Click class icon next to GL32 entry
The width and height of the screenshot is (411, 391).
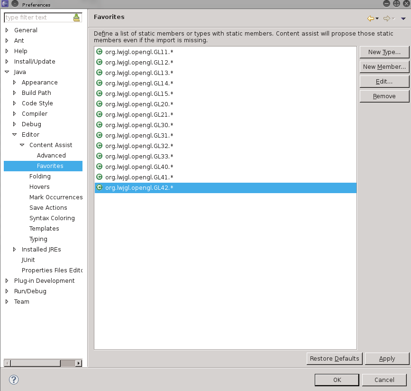[x=100, y=146]
